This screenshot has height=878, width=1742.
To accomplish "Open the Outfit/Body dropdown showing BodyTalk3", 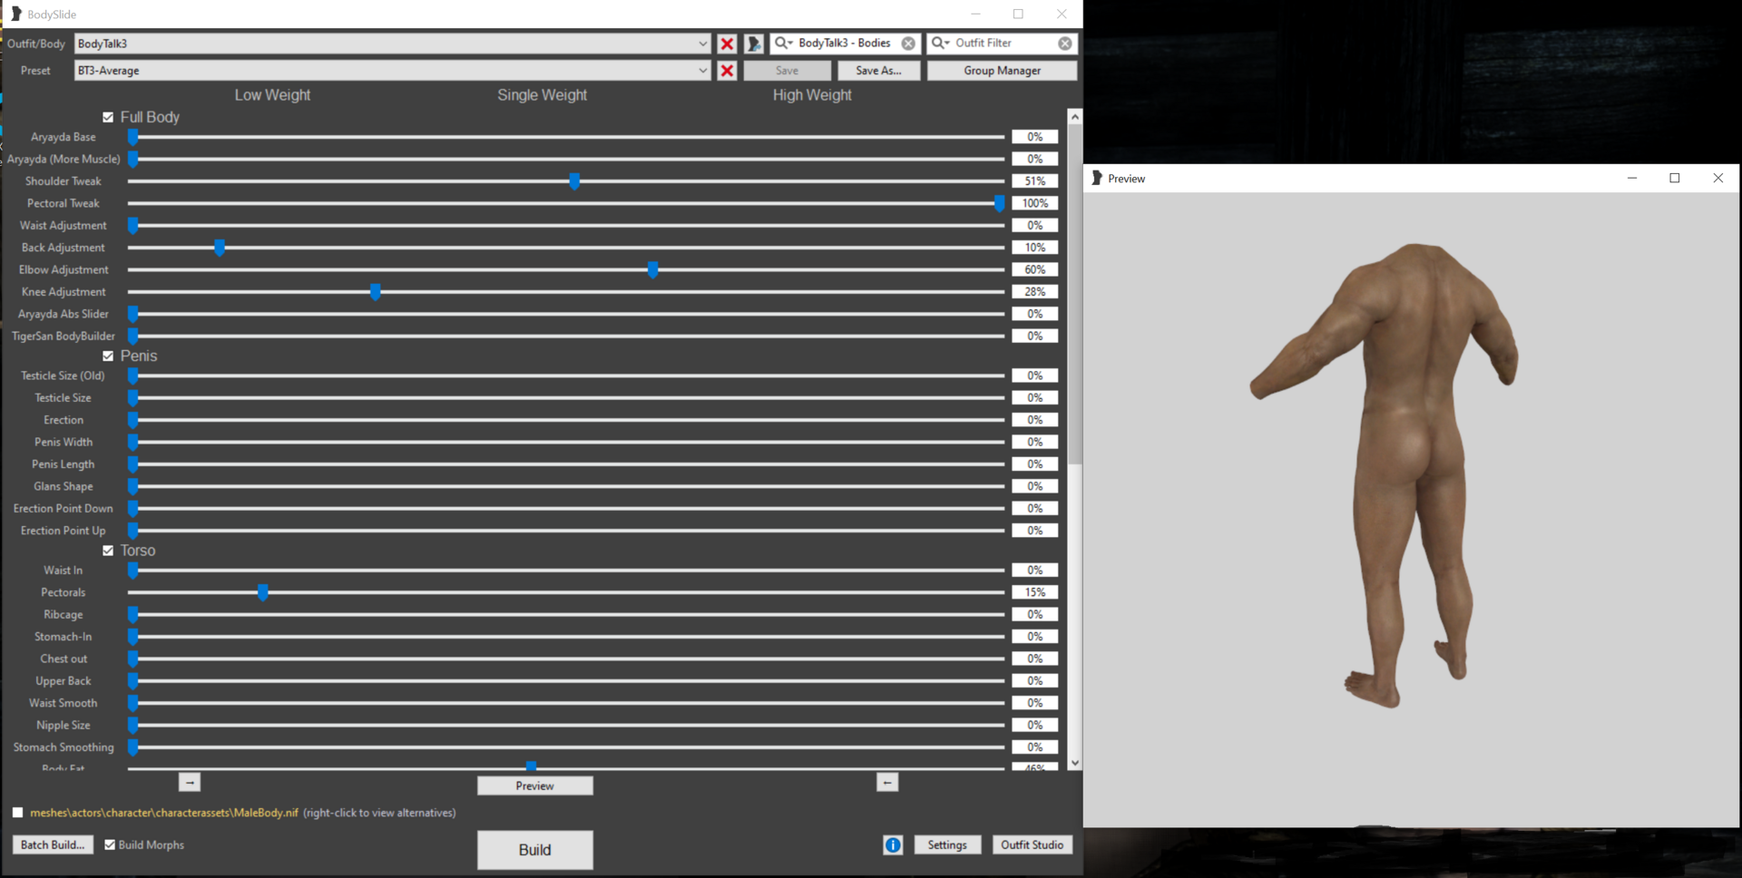I will (x=392, y=44).
